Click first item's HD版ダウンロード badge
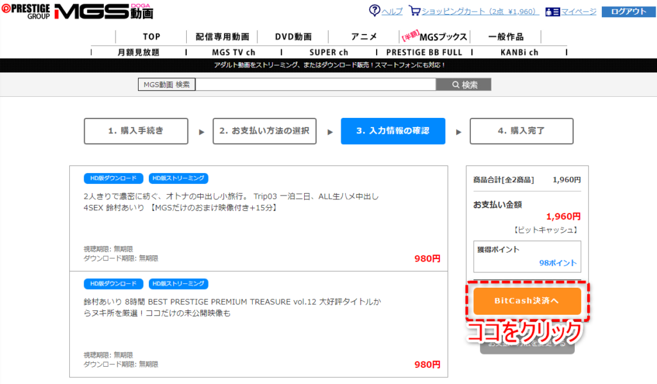This screenshot has width=657, height=384. (114, 178)
